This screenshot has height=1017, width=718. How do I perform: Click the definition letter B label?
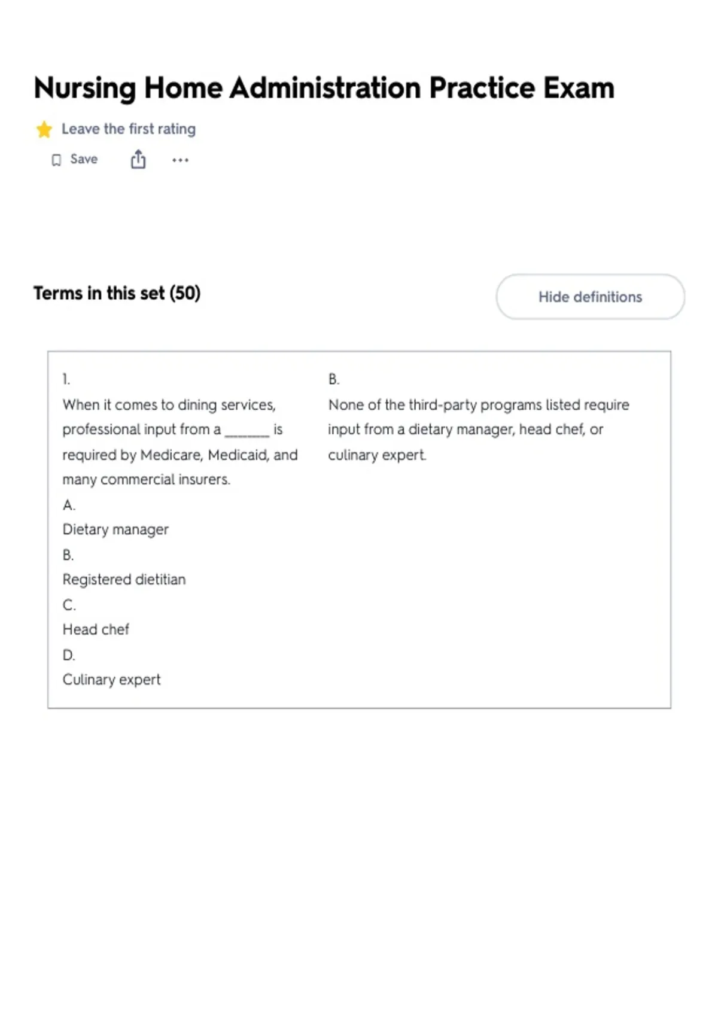point(334,379)
